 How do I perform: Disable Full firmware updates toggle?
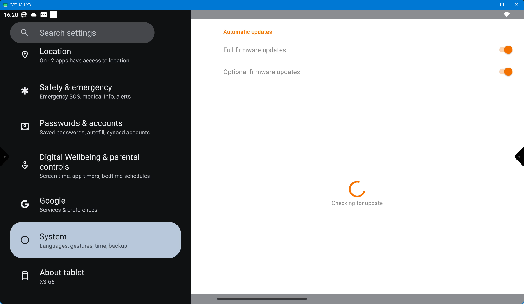click(506, 50)
